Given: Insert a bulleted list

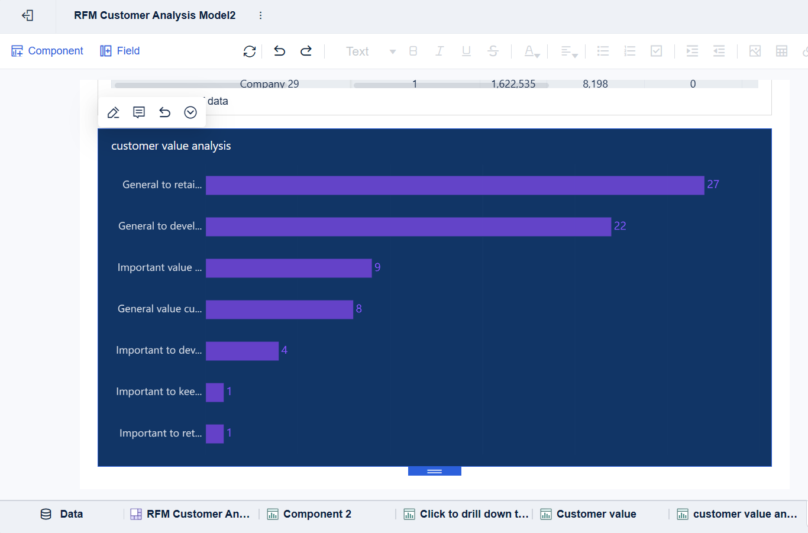Looking at the screenshot, I should tap(603, 51).
